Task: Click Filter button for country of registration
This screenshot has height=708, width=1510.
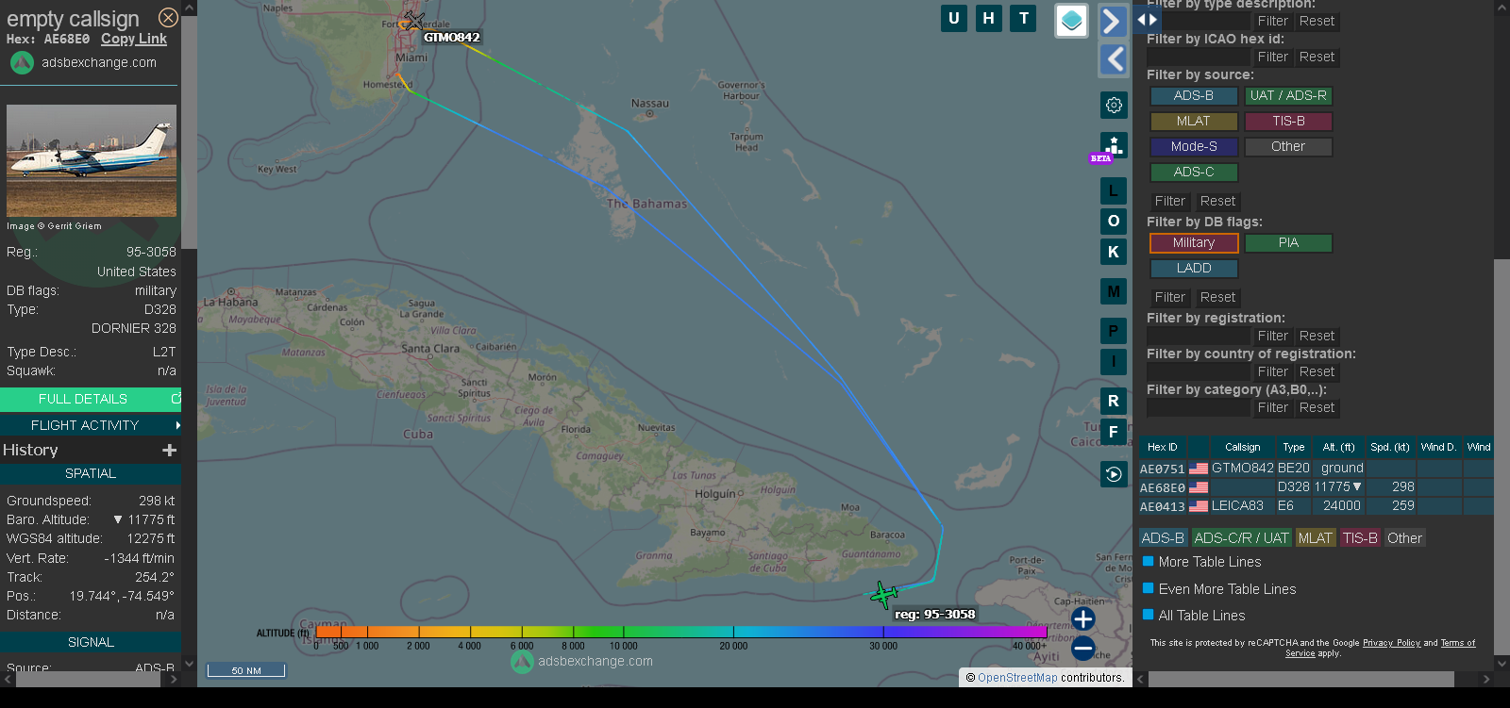Action: (x=1272, y=372)
